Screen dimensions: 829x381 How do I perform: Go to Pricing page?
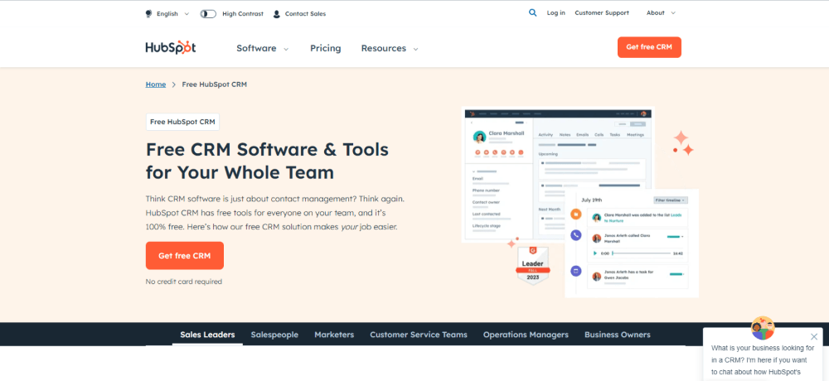325,48
